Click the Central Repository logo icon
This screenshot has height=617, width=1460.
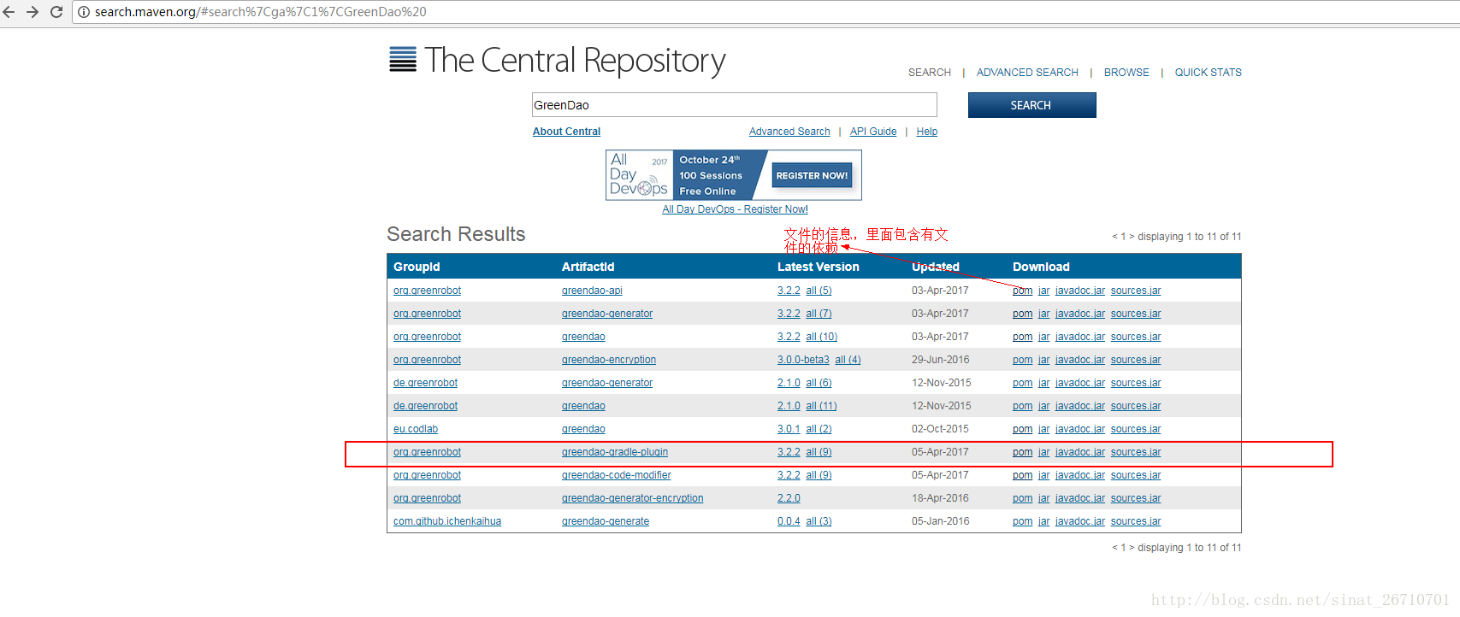pyautogui.click(x=403, y=60)
